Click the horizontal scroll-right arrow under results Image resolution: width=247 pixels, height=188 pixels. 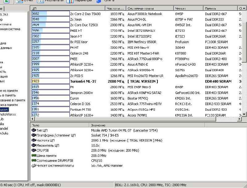pos(240,119)
